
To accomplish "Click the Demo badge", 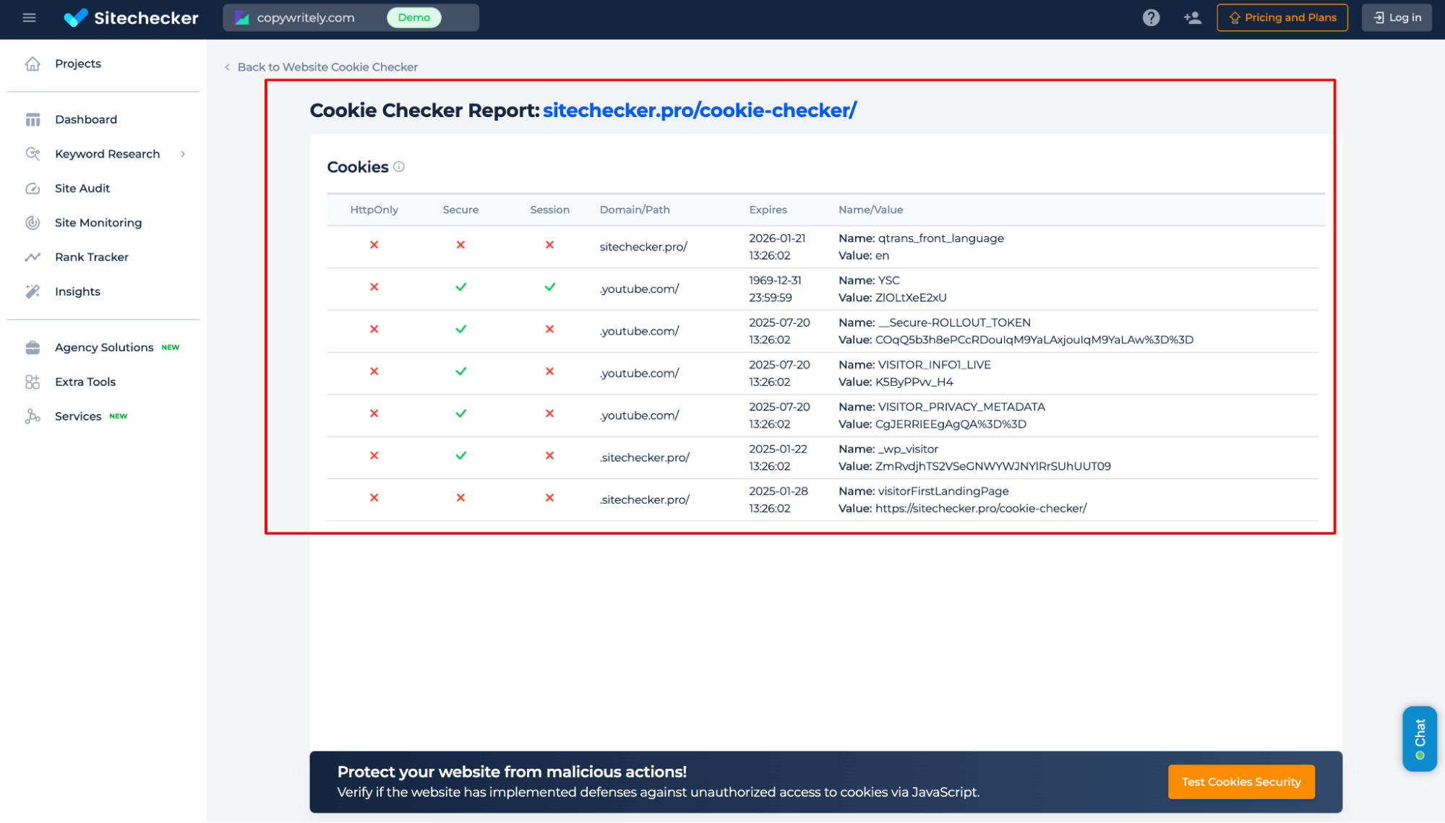I will [413, 17].
